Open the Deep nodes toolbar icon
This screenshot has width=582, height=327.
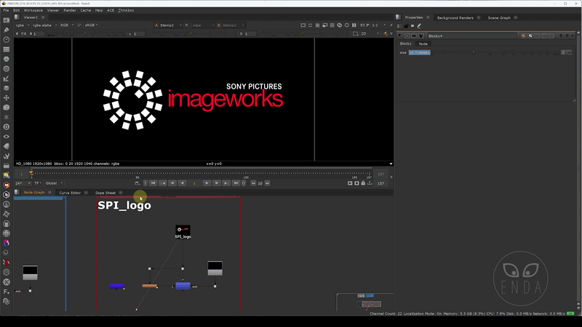(7, 126)
